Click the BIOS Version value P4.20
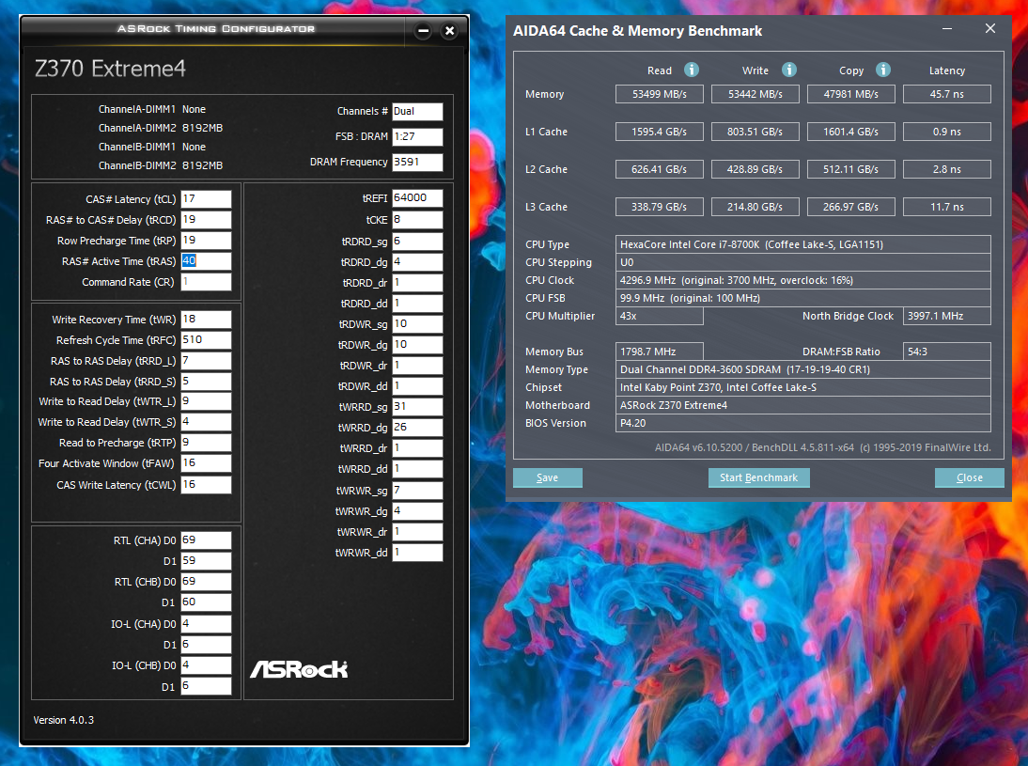Image resolution: width=1028 pixels, height=766 pixels. click(x=803, y=423)
